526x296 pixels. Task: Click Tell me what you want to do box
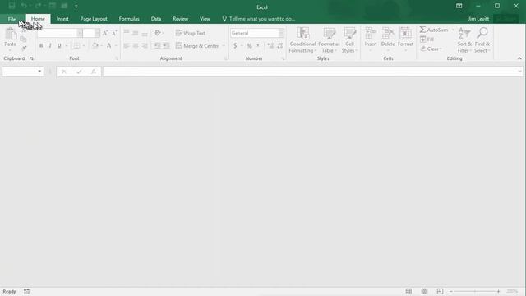(x=259, y=19)
